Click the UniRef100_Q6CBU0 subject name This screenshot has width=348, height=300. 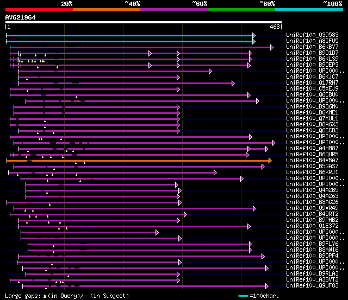point(312,94)
